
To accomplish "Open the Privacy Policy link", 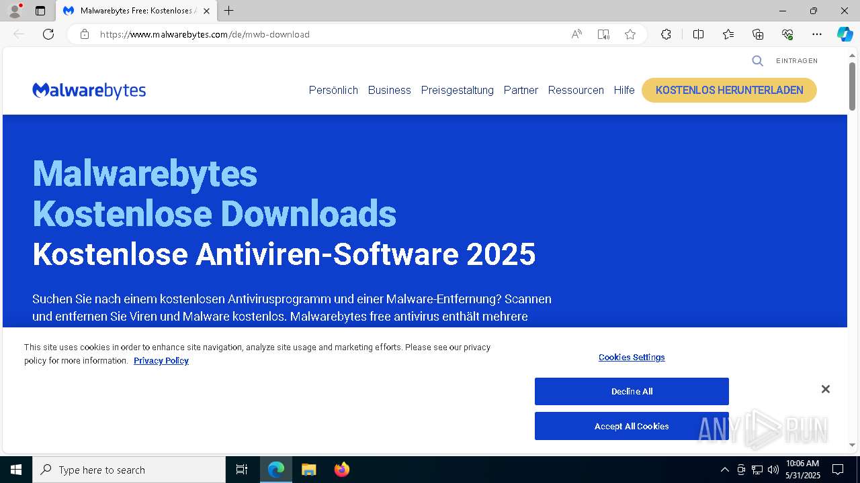I will 161,361.
